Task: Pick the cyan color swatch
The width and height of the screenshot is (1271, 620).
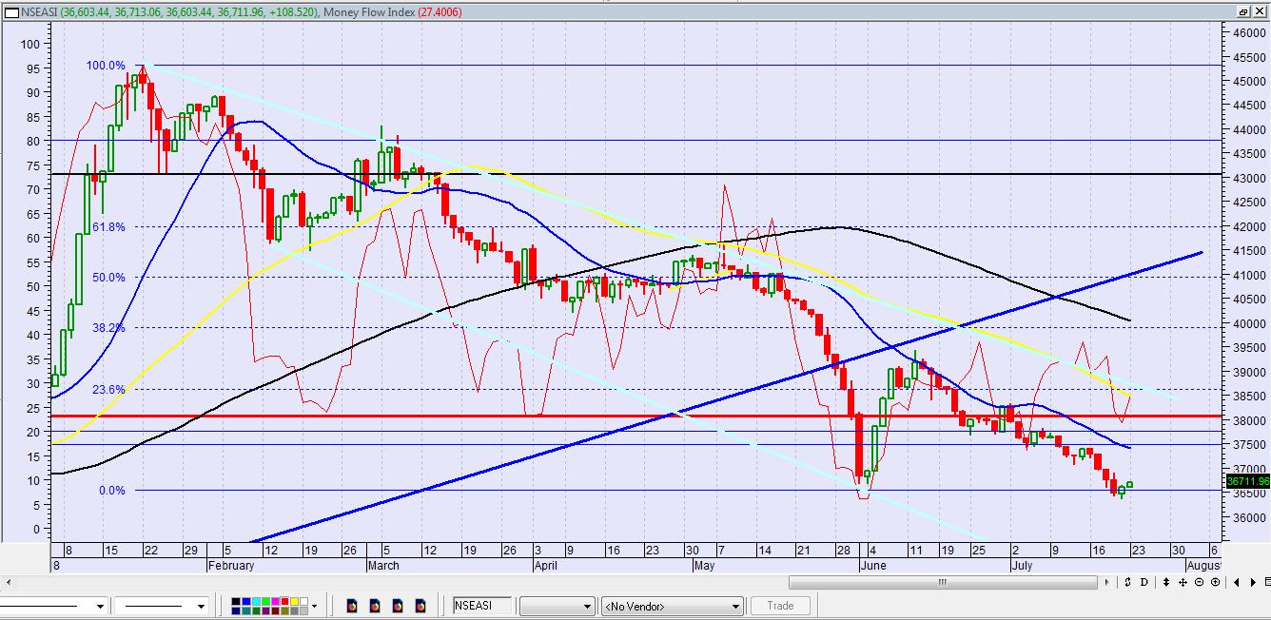Action: click(x=256, y=601)
